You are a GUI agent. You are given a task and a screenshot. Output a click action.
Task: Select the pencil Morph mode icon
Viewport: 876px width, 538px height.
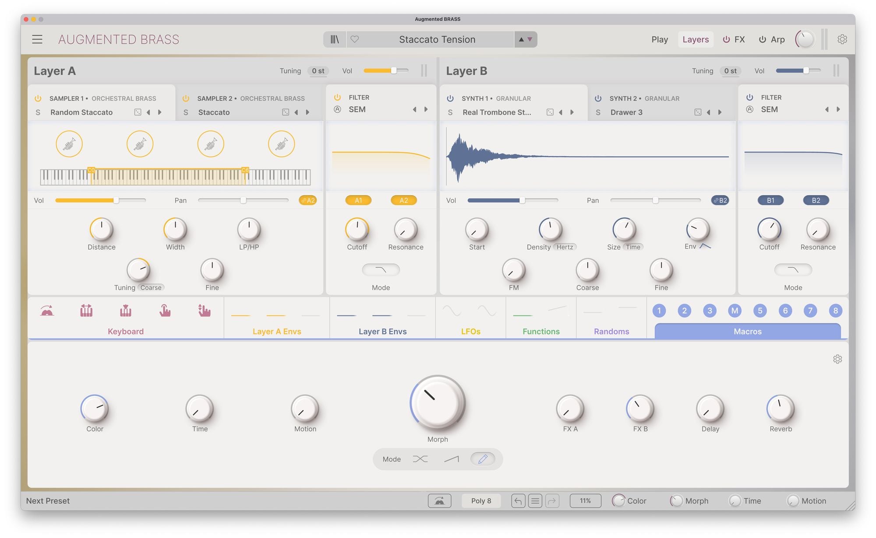click(483, 459)
